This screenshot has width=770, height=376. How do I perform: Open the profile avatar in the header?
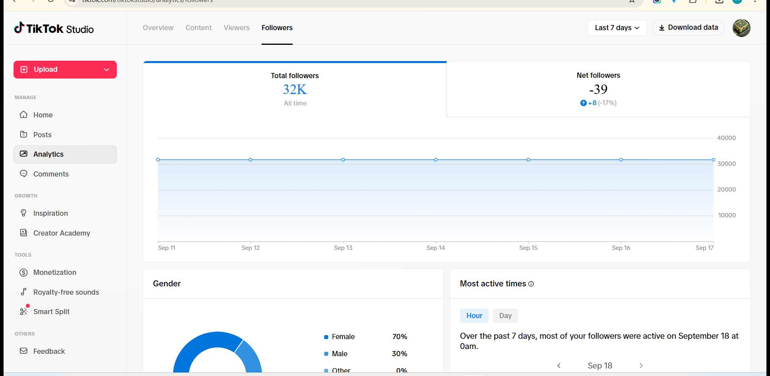click(741, 28)
